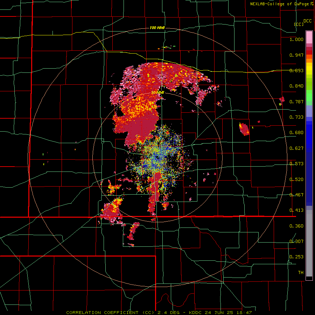The width and height of the screenshot is (315, 315).
Task: Select the 0.947 color scale value
Action: [x=296, y=55]
